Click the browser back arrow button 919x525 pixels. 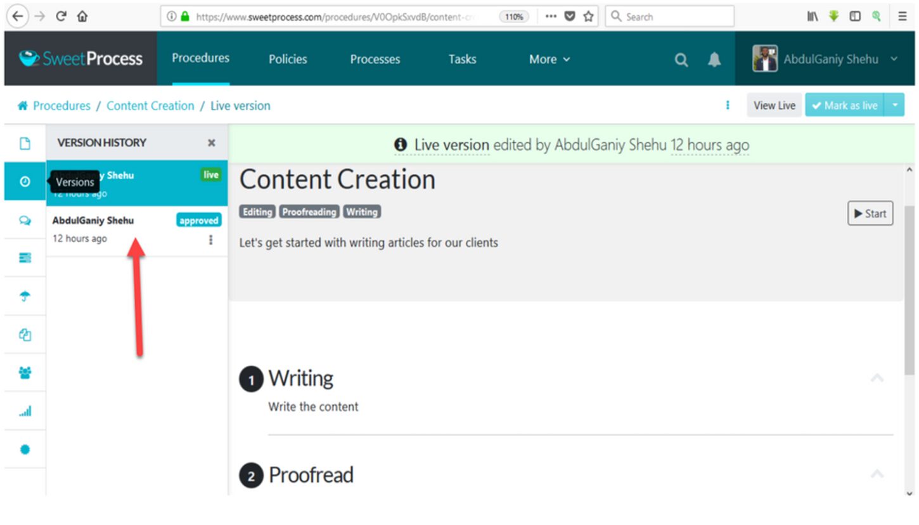18,16
